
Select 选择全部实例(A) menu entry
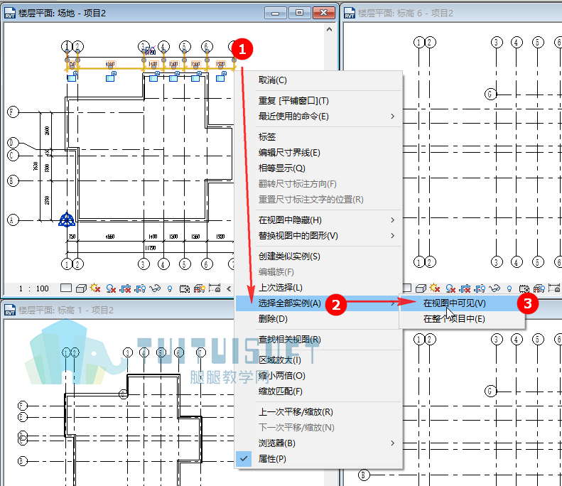pyautogui.click(x=318, y=303)
